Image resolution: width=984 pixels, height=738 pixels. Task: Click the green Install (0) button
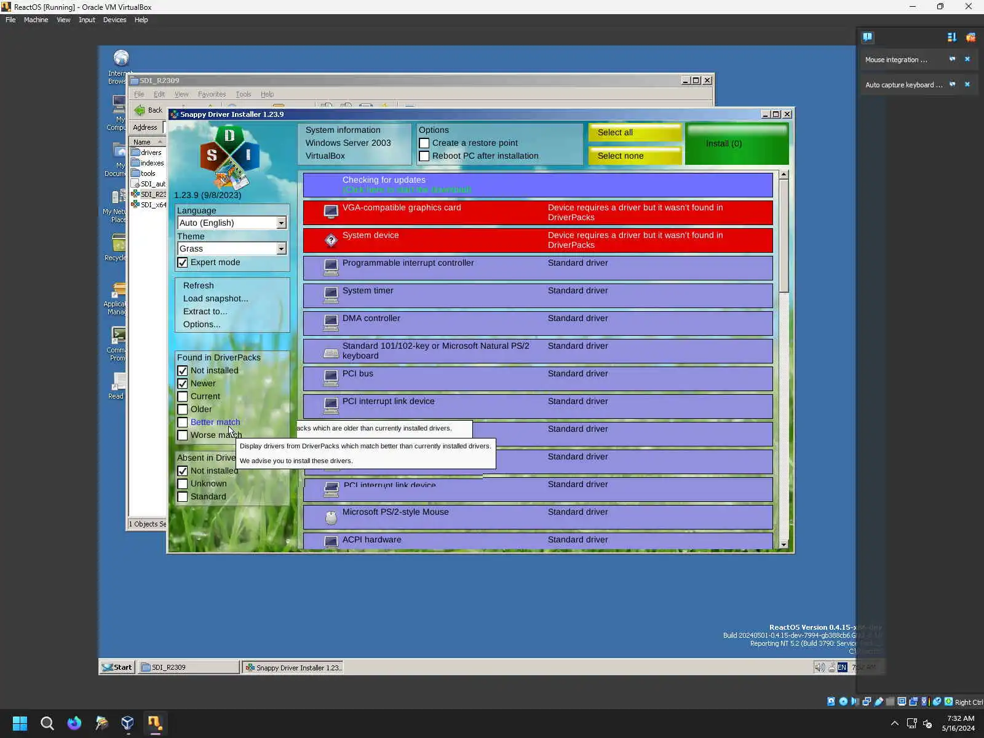[x=736, y=144]
